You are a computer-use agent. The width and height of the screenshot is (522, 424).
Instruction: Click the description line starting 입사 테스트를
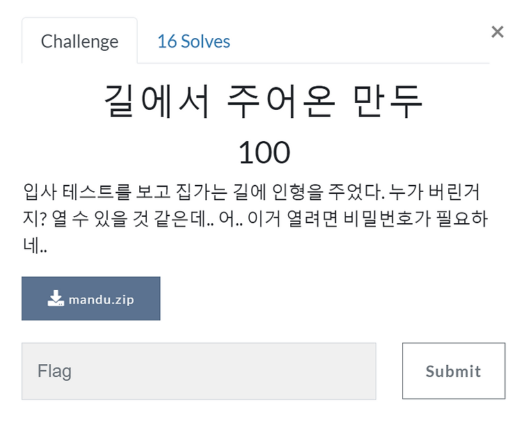[x=251, y=192]
